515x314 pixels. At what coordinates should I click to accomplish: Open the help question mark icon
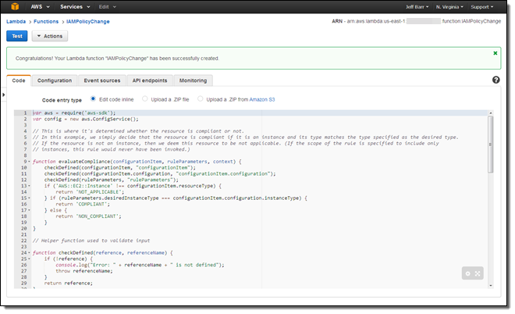[495, 80]
